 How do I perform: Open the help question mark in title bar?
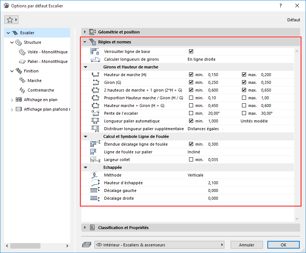tap(281, 6)
